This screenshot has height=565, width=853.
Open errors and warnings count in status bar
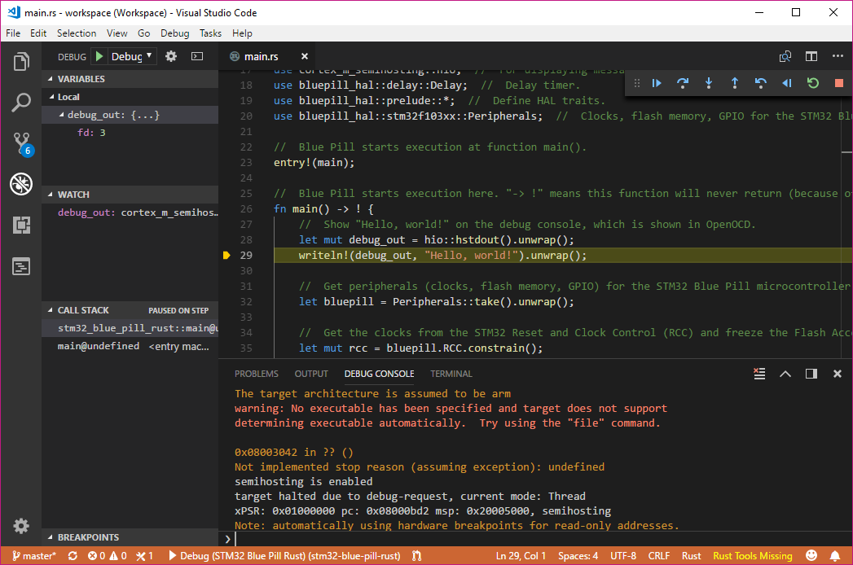coord(108,556)
